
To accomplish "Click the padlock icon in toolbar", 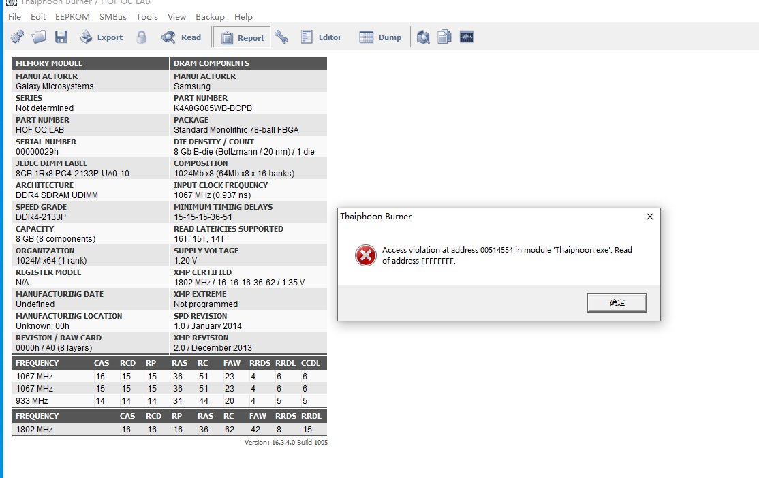I will click(x=141, y=37).
